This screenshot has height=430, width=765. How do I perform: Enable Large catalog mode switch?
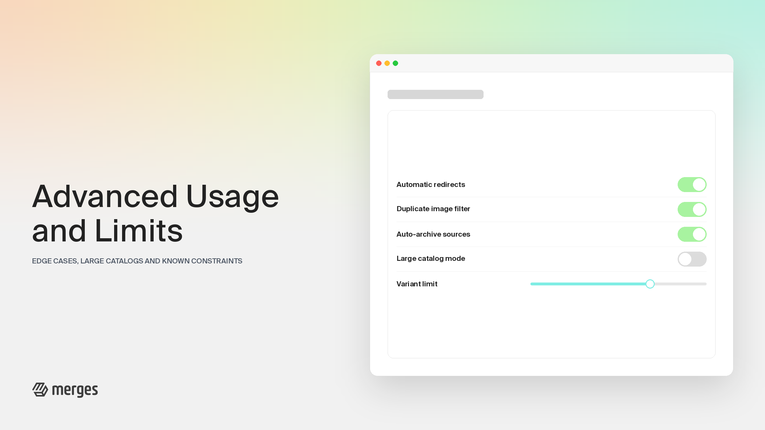[x=692, y=259]
